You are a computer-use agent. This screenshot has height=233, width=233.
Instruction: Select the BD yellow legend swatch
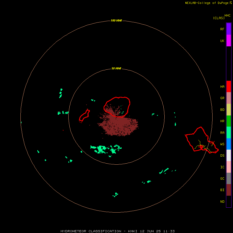(229, 110)
